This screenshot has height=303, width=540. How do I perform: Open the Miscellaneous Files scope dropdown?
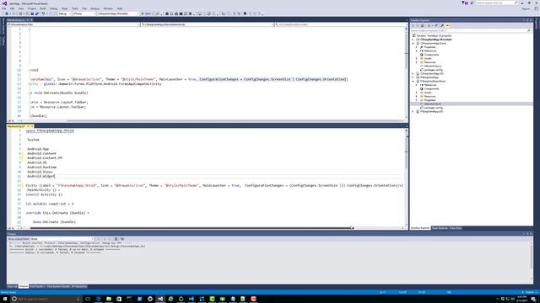click(73, 24)
